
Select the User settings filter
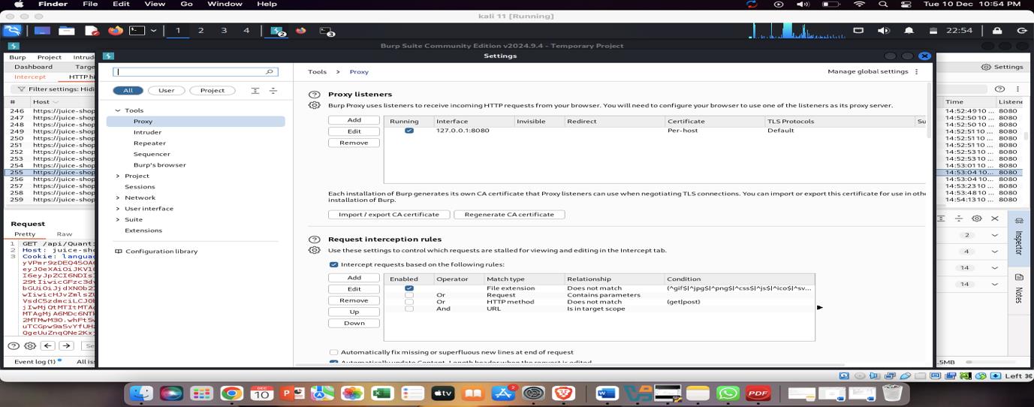pyautogui.click(x=166, y=90)
